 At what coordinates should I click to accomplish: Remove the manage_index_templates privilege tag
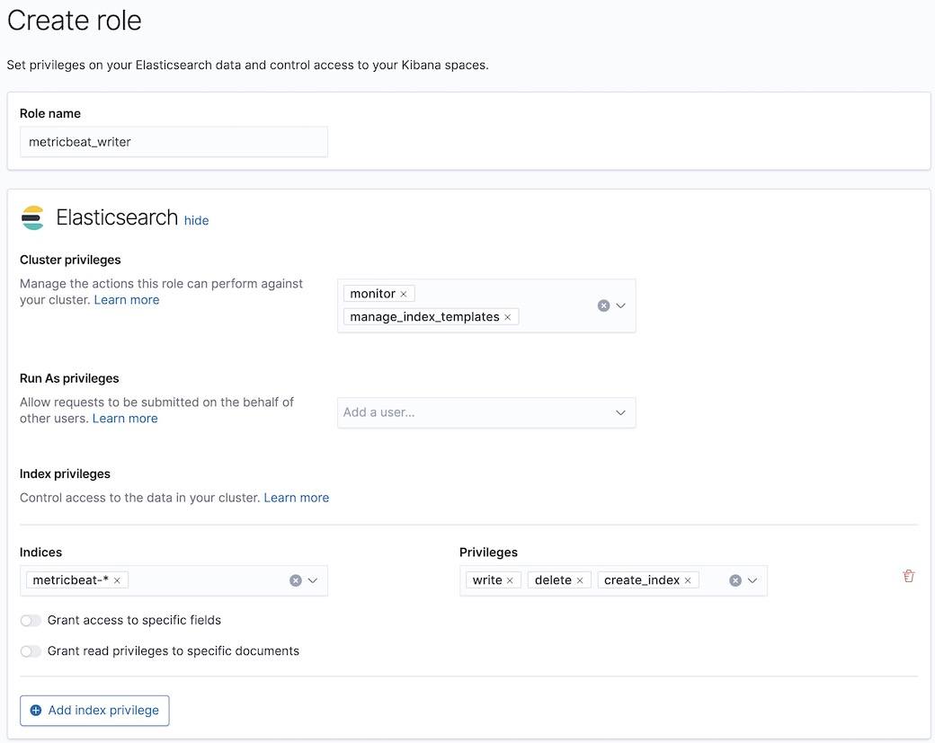coord(508,316)
